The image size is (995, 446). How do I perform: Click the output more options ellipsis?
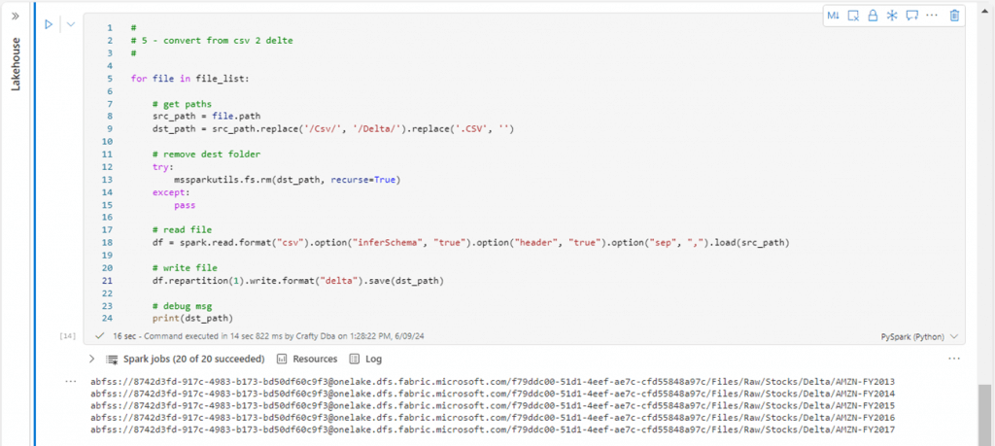pyautogui.click(x=954, y=359)
